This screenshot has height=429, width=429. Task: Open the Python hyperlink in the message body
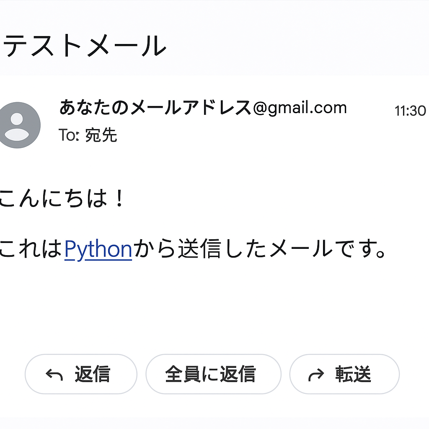tap(98, 248)
